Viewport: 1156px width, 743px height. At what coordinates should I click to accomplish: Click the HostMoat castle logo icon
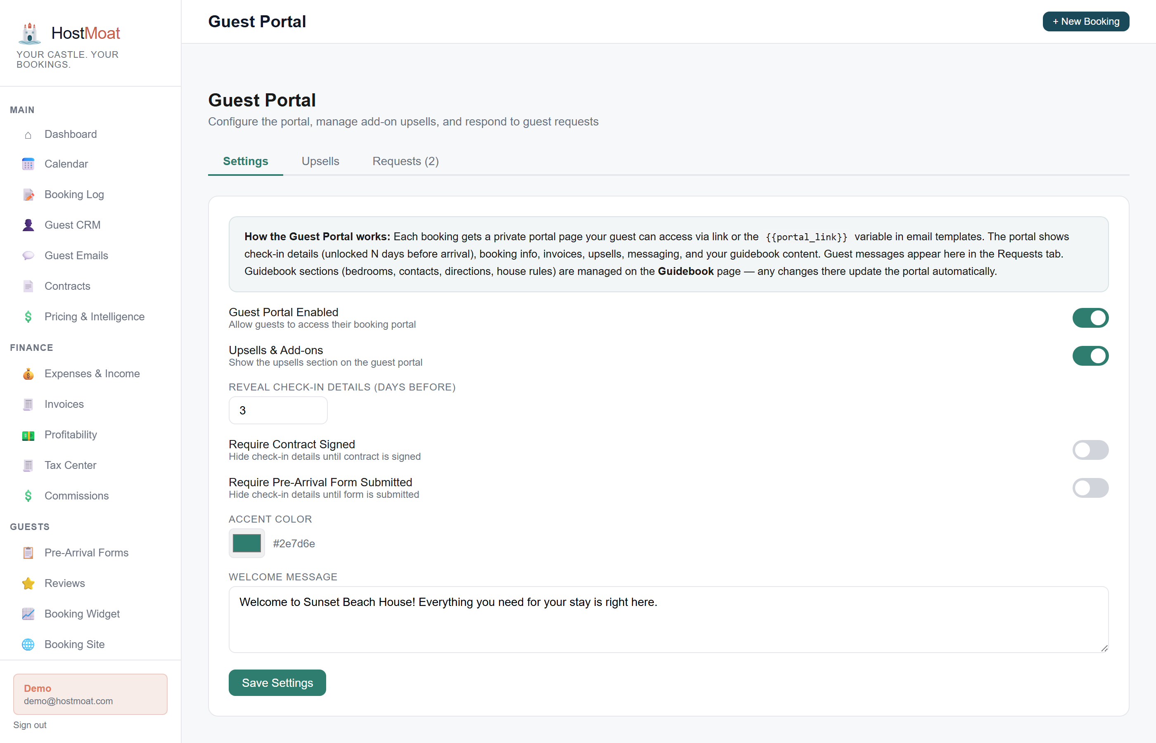coord(29,33)
